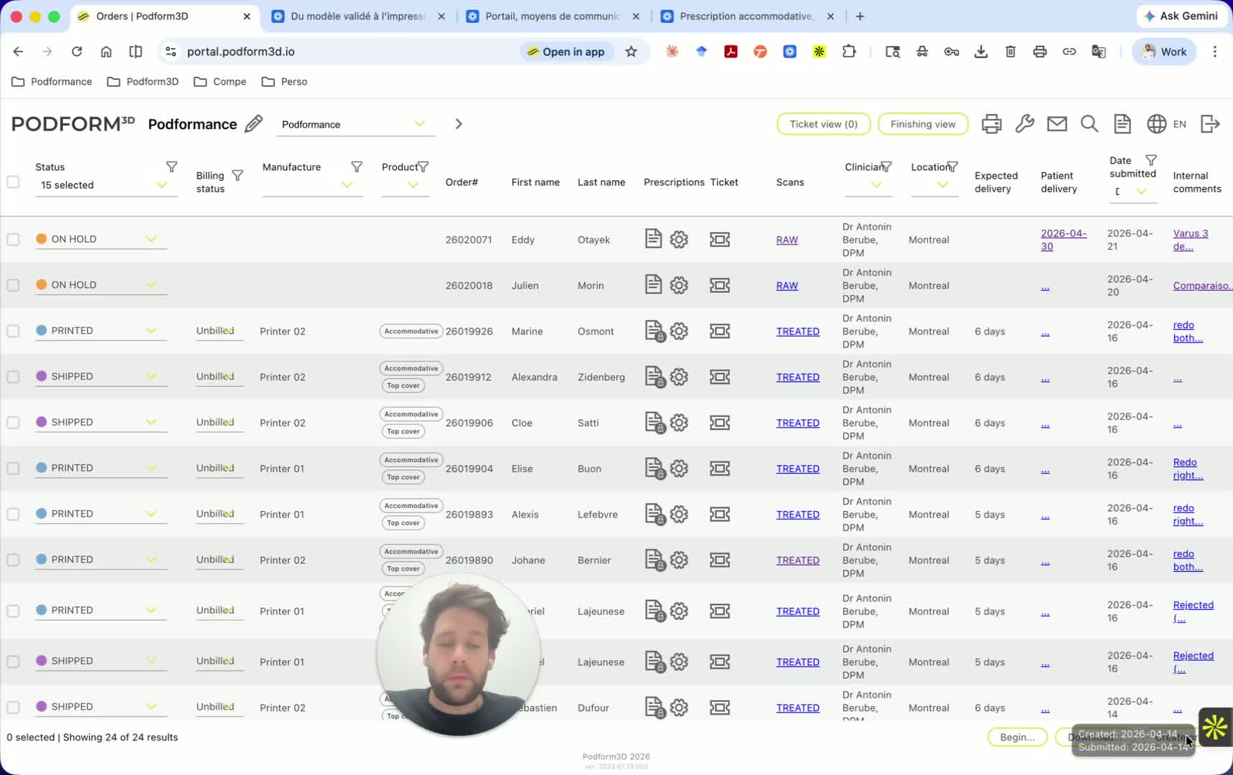The image size is (1233, 775).
Task: Expand the Location filter dropdown
Action: 934,185
